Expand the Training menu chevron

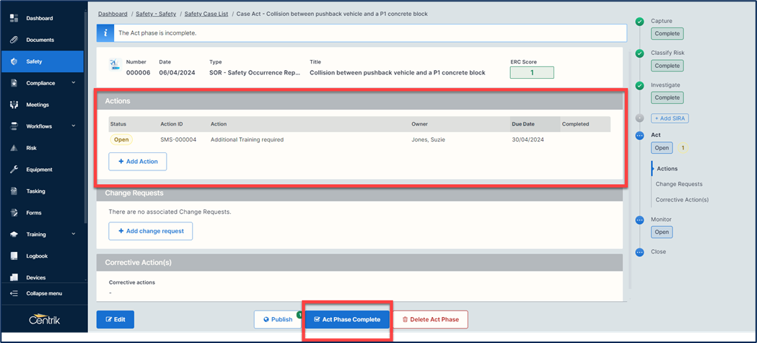[x=74, y=235]
